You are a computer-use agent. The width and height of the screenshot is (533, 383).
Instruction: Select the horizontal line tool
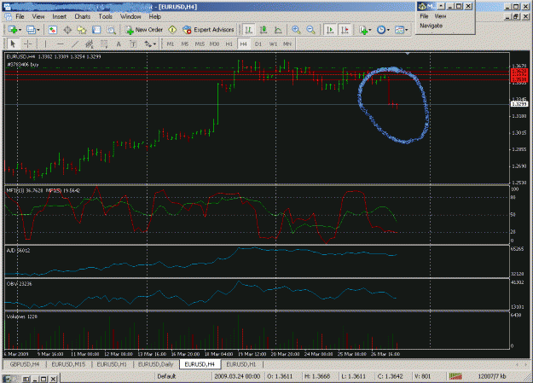tap(61, 44)
